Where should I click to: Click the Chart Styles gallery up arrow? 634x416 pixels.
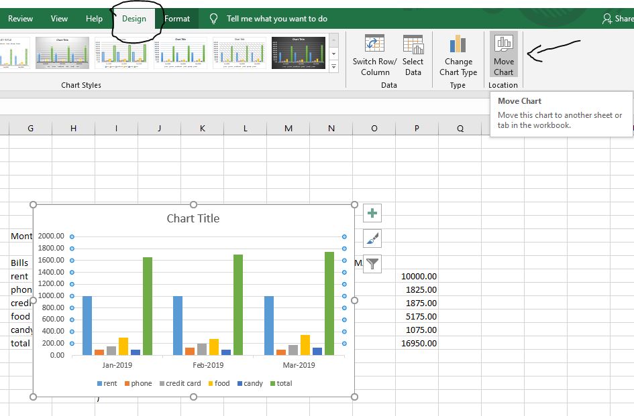333,40
